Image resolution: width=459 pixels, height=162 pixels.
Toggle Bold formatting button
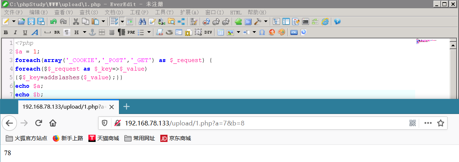pyautogui.click(x=6, y=32)
